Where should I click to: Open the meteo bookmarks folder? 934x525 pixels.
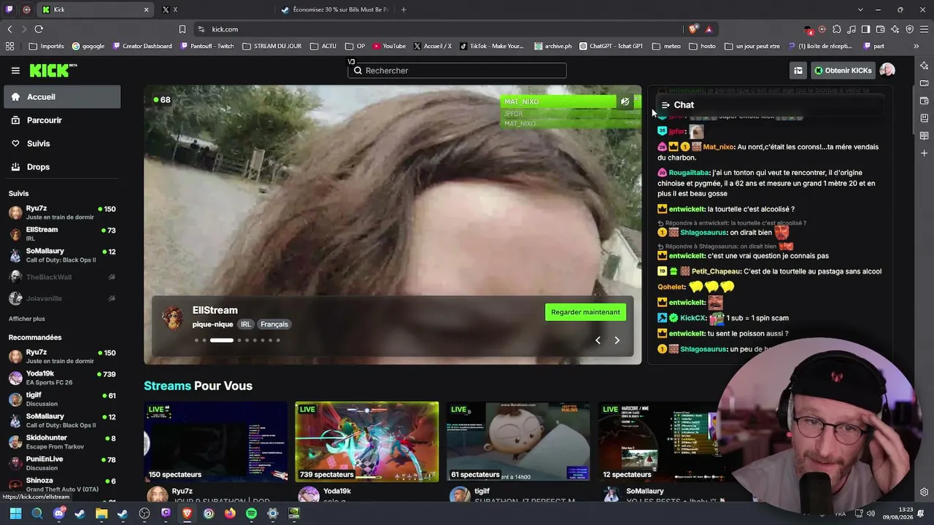point(667,46)
